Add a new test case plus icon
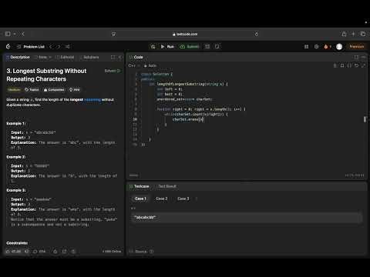The height and width of the screenshot is (277, 370). tap(197, 199)
